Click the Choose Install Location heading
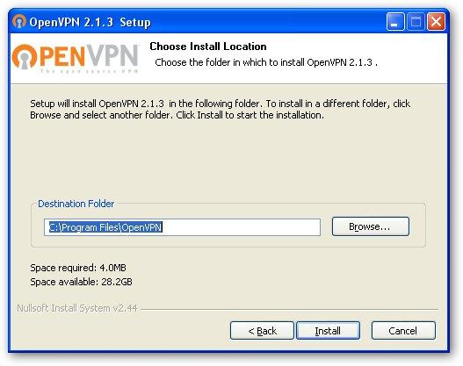463x366 pixels. (x=208, y=47)
